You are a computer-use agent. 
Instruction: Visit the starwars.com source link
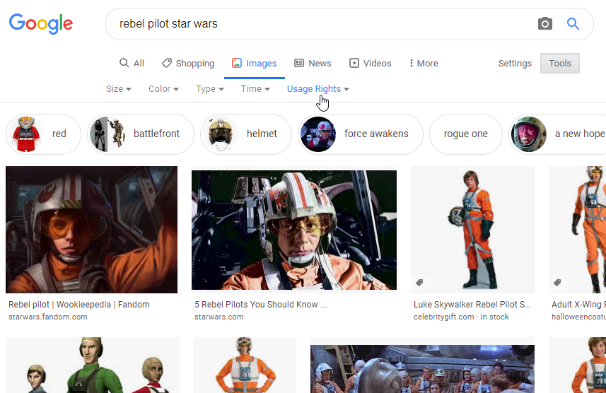pos(218,317)
